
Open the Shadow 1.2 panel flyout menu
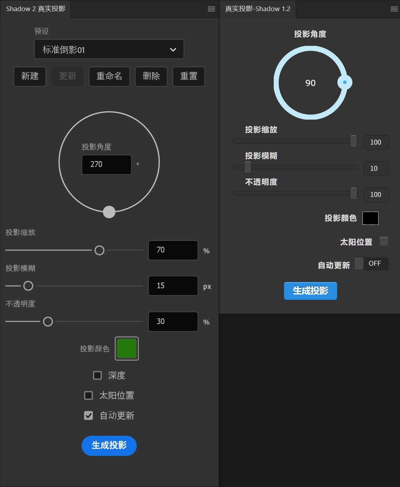point(394,9)
